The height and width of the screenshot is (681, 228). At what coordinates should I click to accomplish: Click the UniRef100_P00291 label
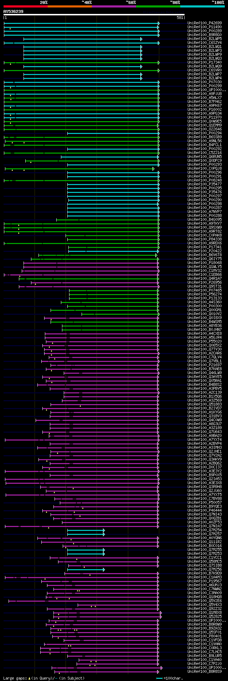click(204, 177)
